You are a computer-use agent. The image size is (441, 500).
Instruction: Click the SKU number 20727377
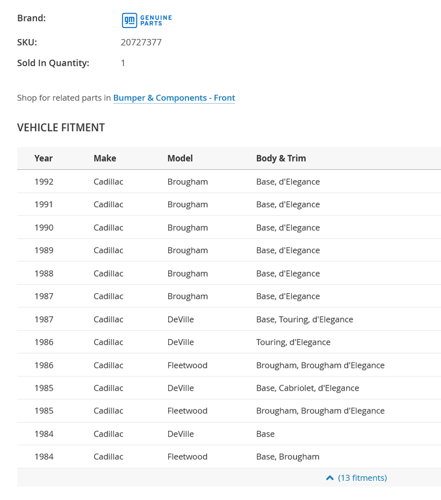[141, 42]
